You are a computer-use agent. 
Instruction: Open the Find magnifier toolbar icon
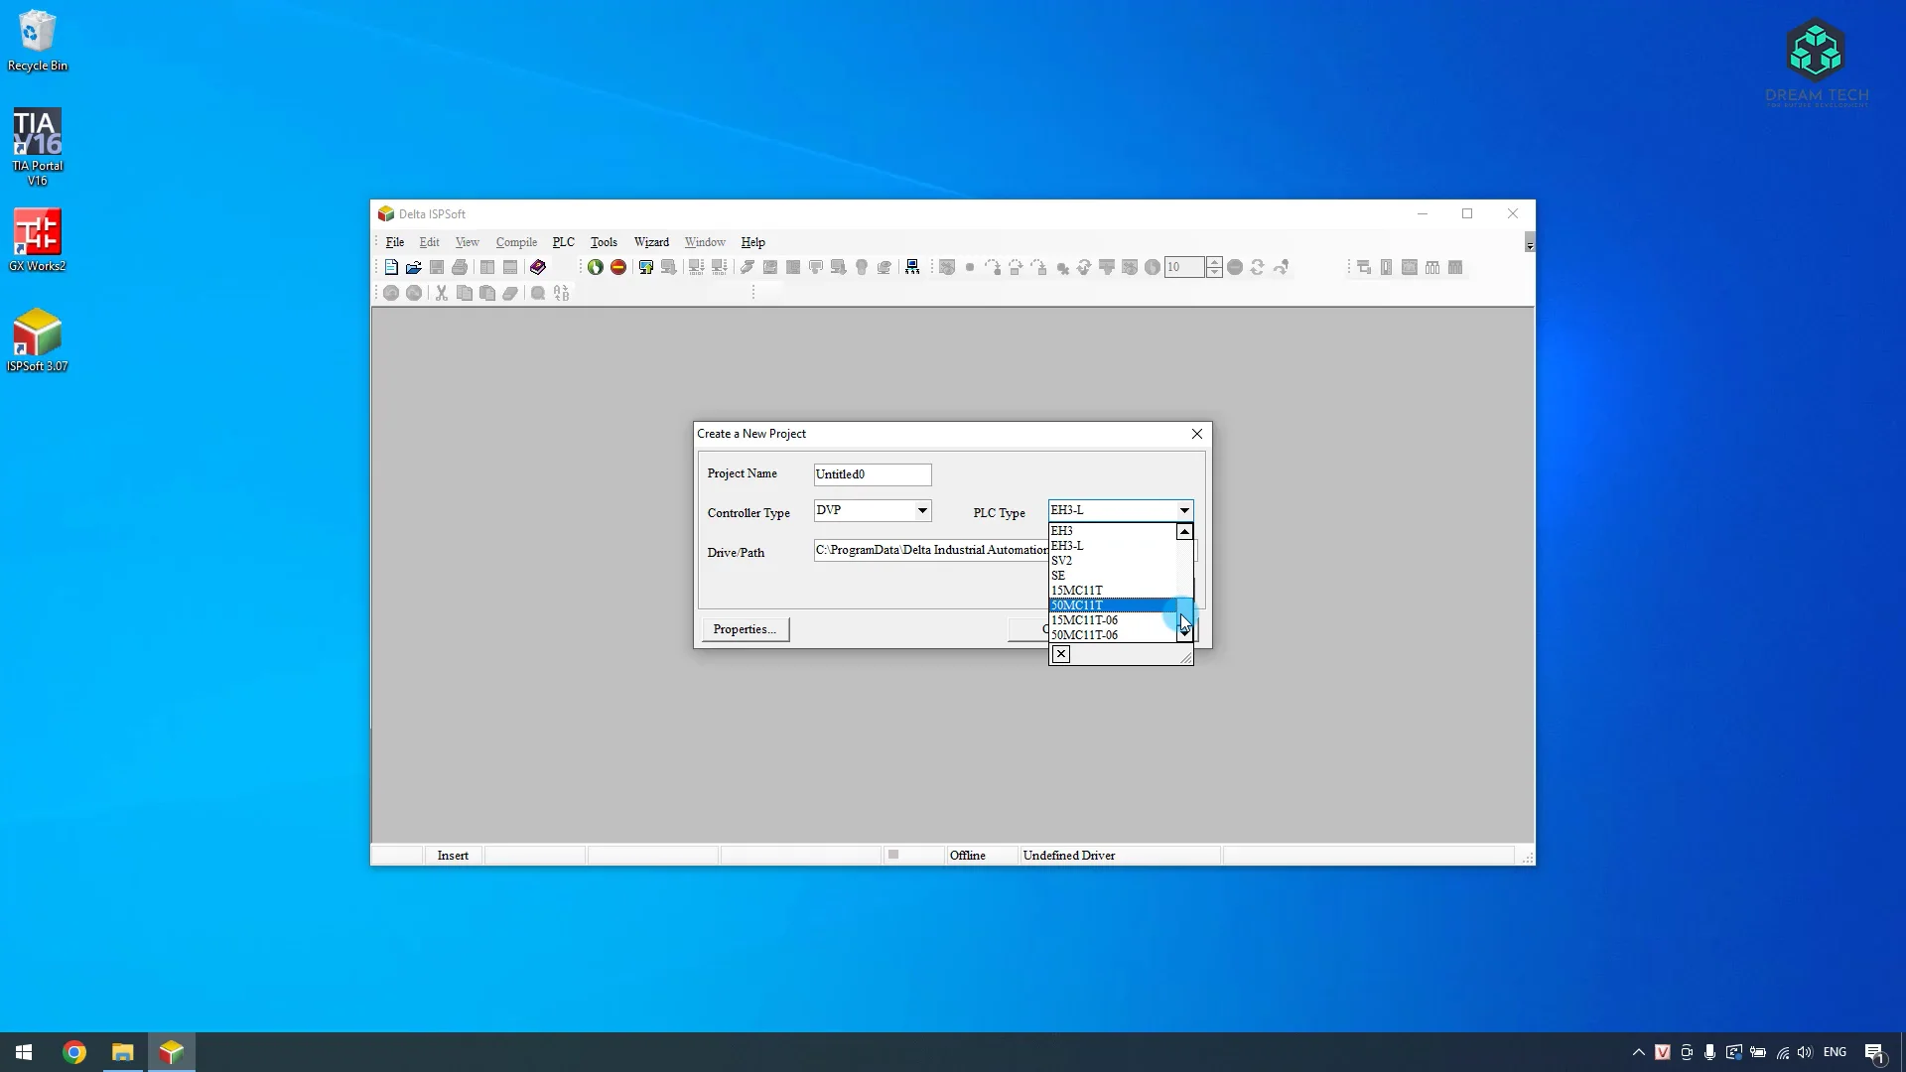536,294
